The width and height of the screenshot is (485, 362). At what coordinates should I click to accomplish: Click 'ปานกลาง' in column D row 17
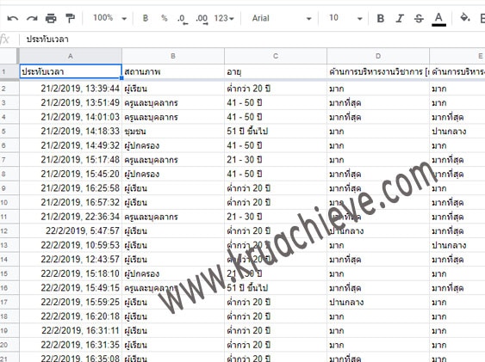coord(378,302)
